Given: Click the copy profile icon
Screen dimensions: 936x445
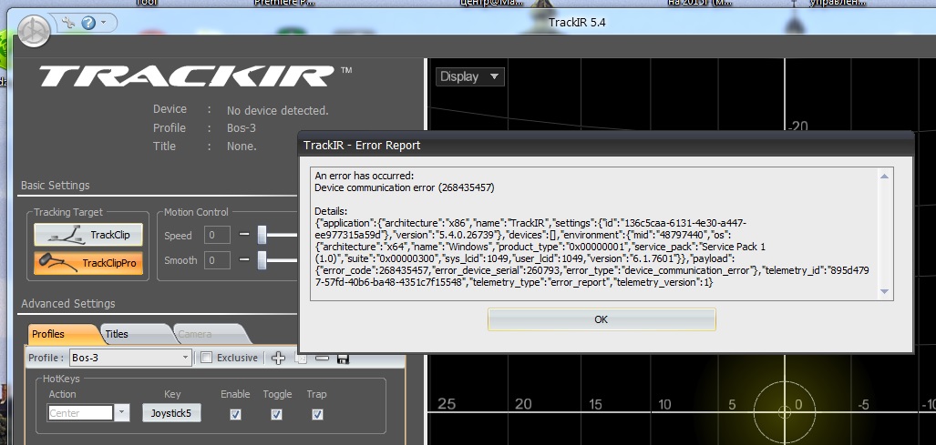Looking at the screenshot, I should (x=302, y=358).
